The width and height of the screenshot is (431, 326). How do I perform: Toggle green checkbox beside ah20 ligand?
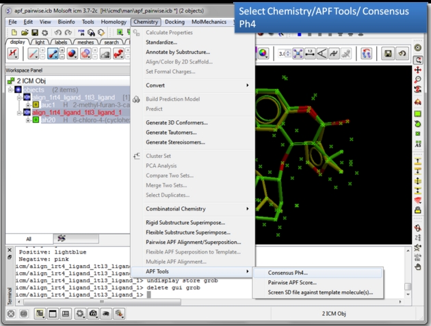[36, 120]
